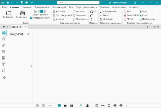Open the Защитить ribbon tab
The height and width of the screenshot is (108, 161).
pyautogui.click(x=104, y=7)
